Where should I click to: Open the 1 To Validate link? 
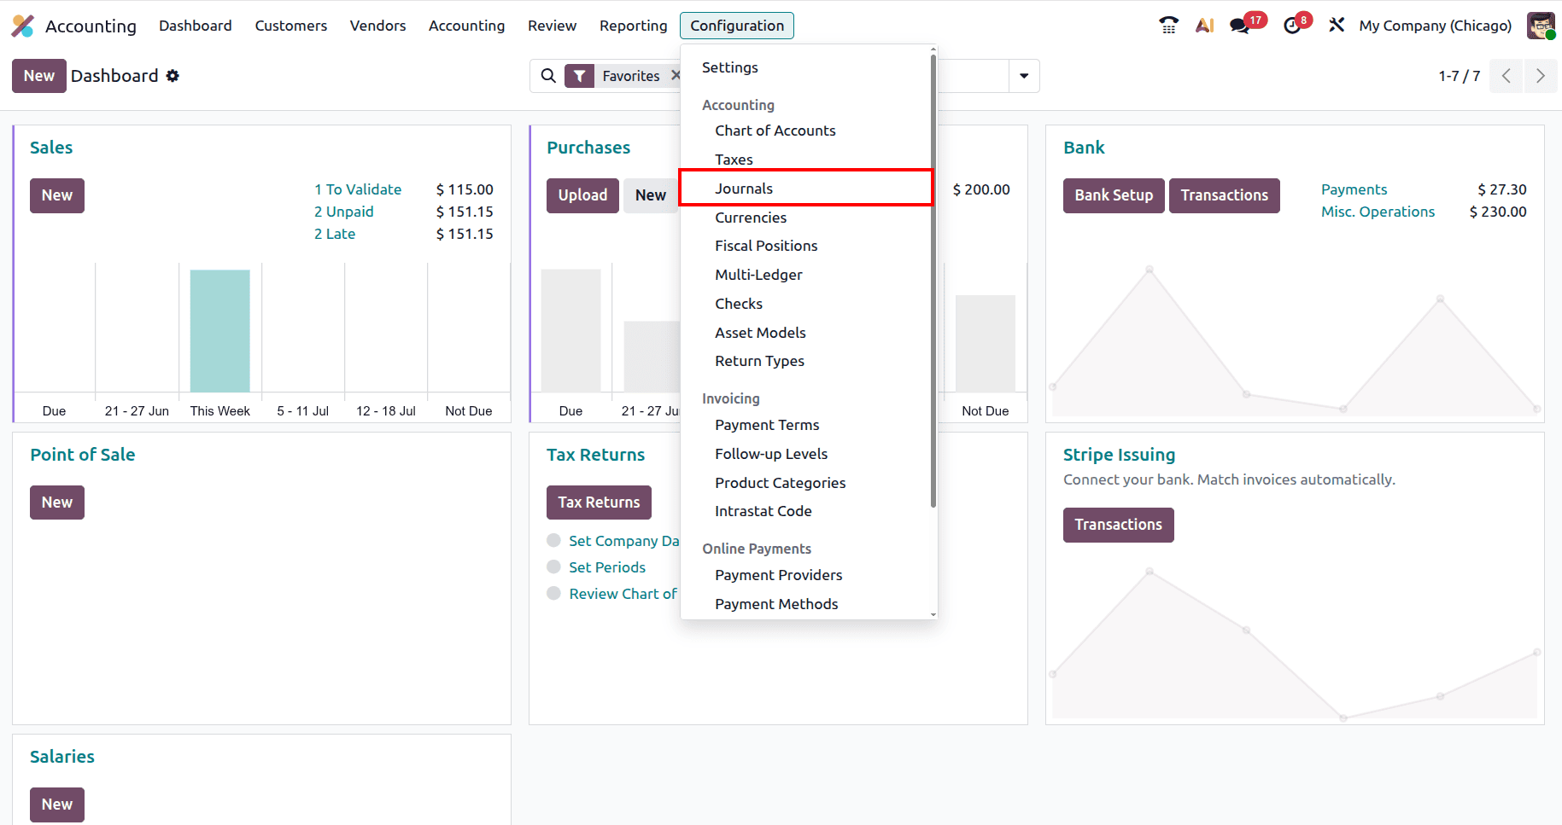(358, 189)
